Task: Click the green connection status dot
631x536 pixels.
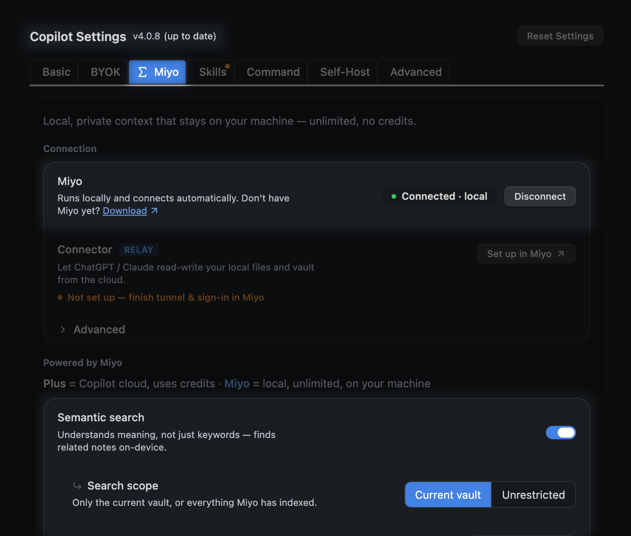Action: 394,196
